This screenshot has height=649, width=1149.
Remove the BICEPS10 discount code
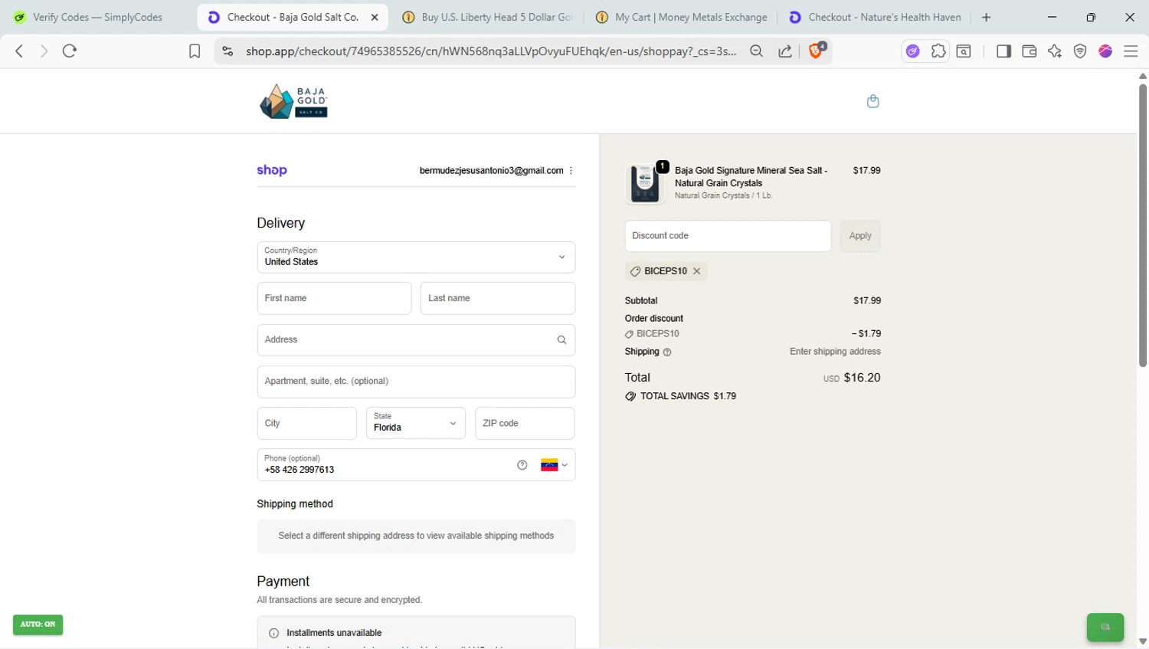696,271
